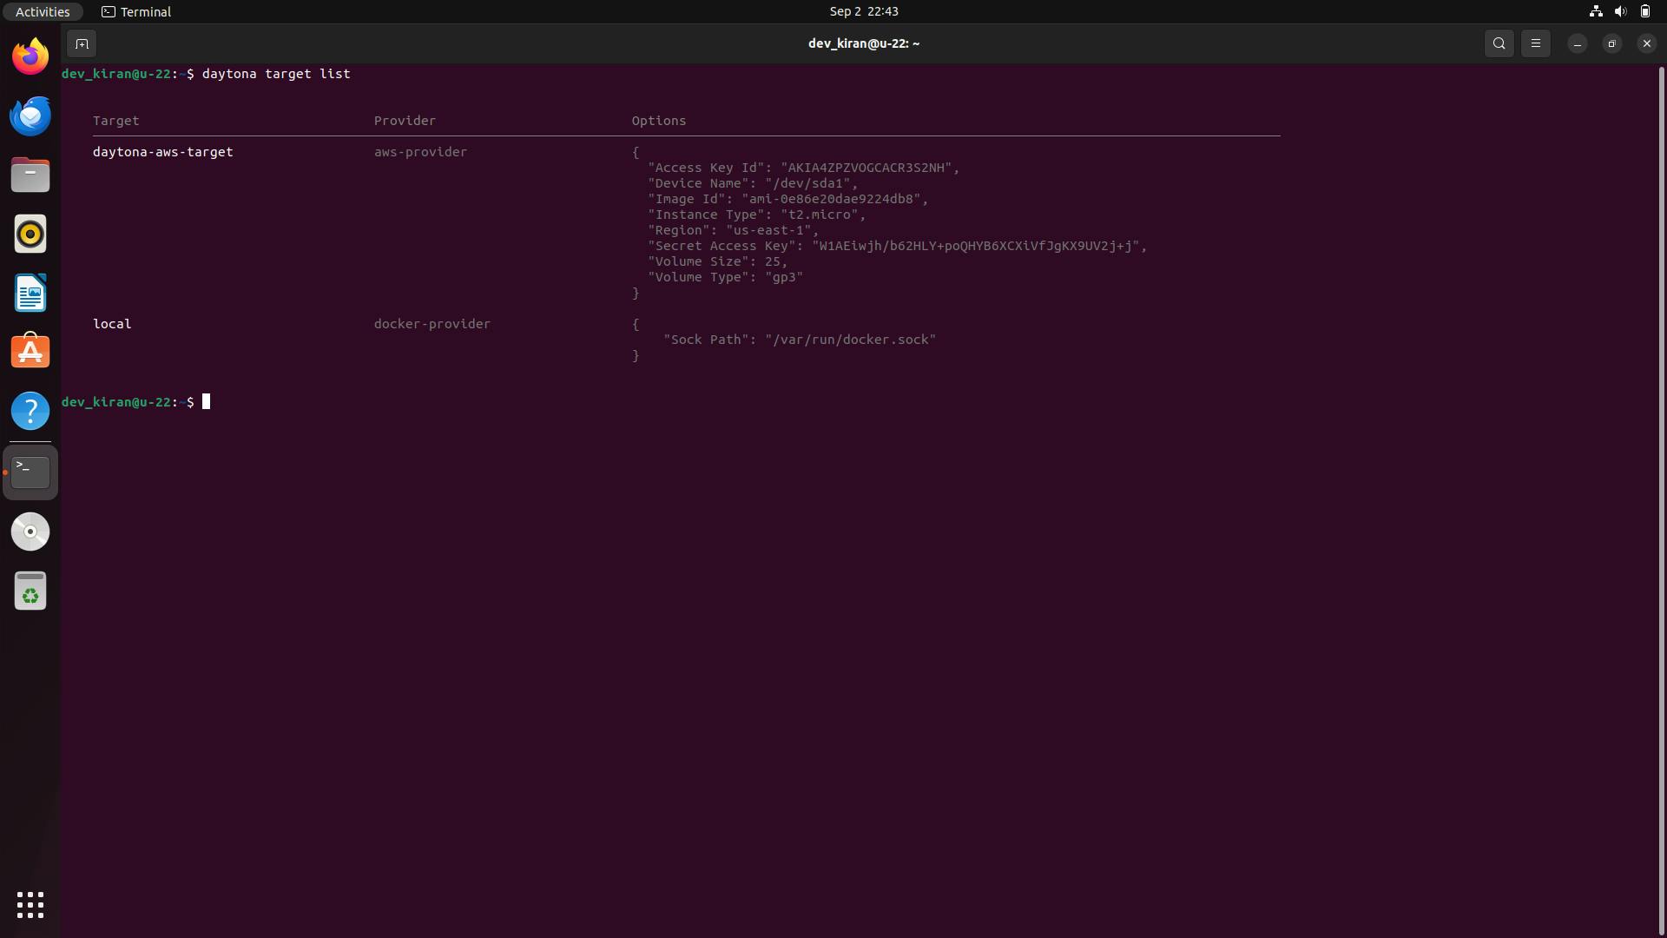1667x938 pixels.
Task: Click the local target name
Action: (x=112, y=324)
